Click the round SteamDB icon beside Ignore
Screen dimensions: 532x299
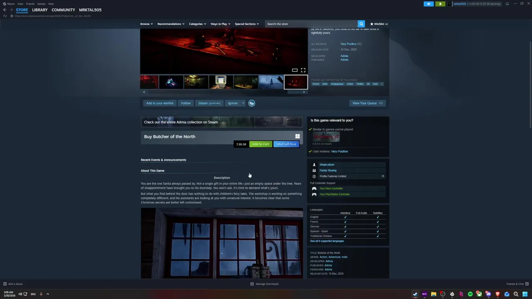[251, 103]
